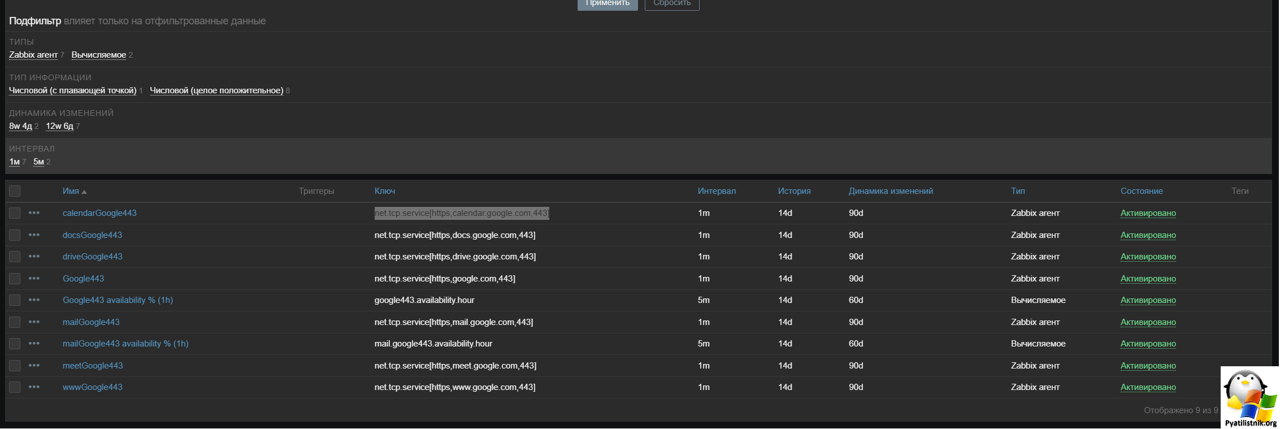This screenshot has height=429, width=1280.
Task: Open driveGoogle443 item
Action: pyautogui.click(x=93, y=257)
